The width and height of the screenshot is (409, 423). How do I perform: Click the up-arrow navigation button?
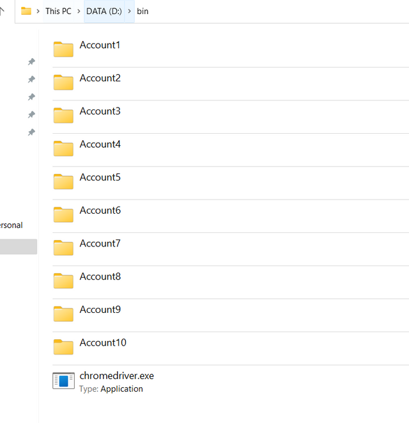[x=2, y=11]
